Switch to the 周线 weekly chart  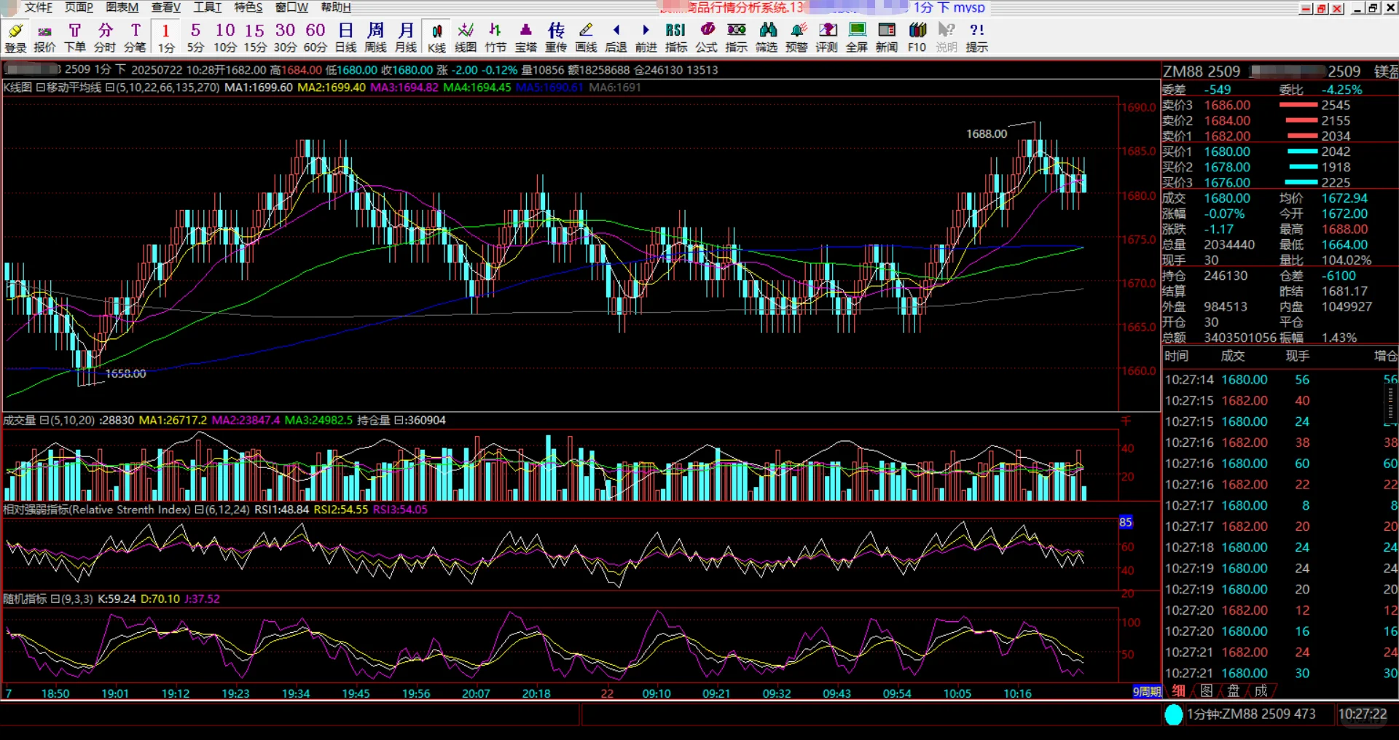click(375, 37)
